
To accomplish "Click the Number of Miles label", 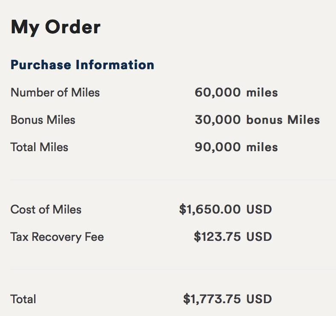I will point(55,93).
